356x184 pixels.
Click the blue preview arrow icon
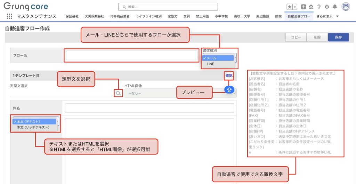point(229,89)
